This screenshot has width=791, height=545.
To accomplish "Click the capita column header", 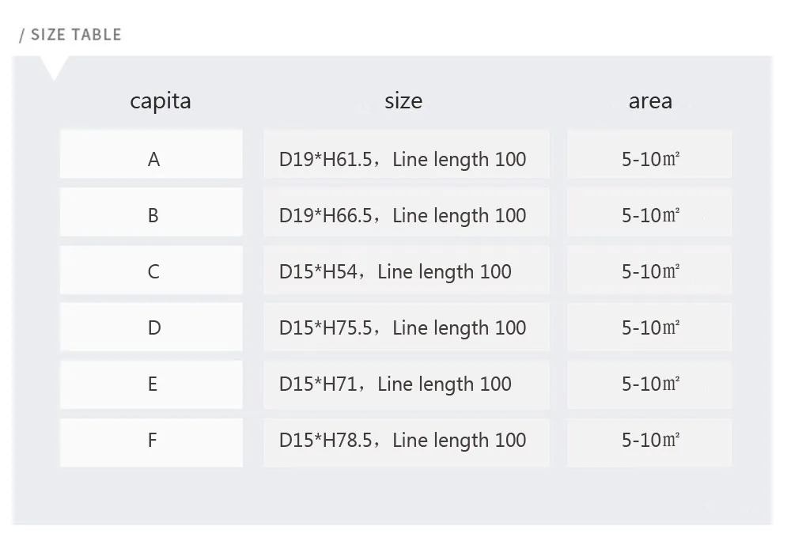I will coord(161,101).
